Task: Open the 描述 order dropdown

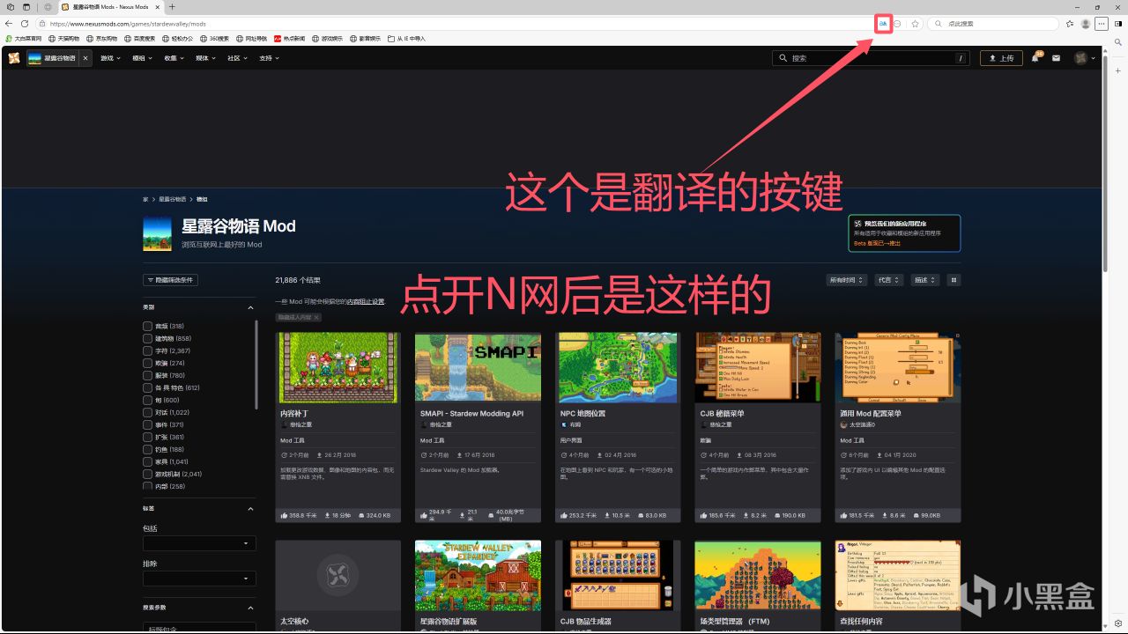Action: 924,280
